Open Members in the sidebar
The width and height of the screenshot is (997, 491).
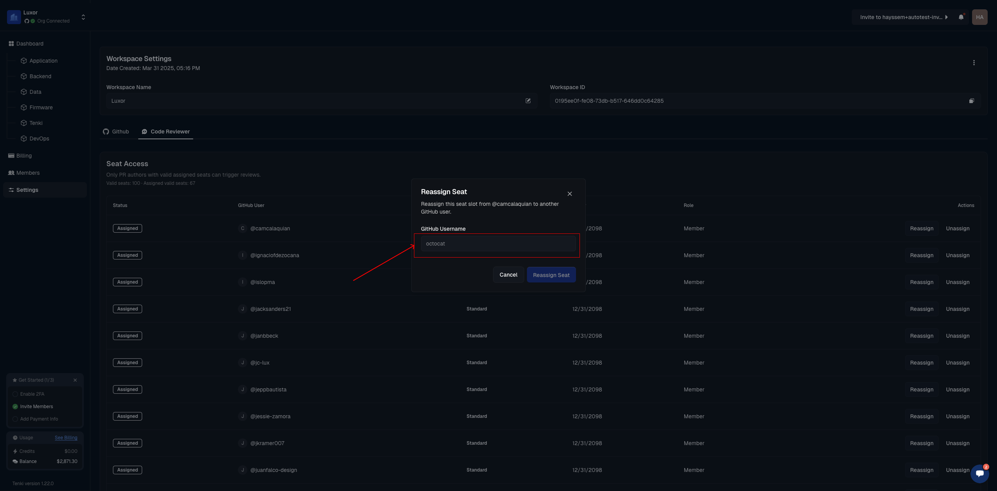coord(28,173)
